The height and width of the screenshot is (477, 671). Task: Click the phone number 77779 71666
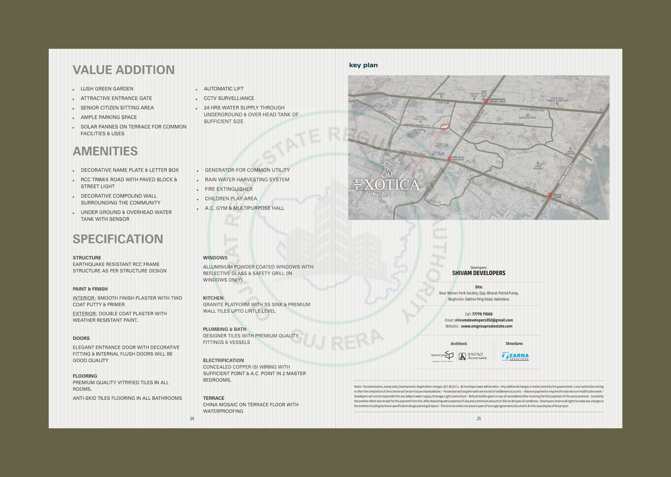pos(483,314)
